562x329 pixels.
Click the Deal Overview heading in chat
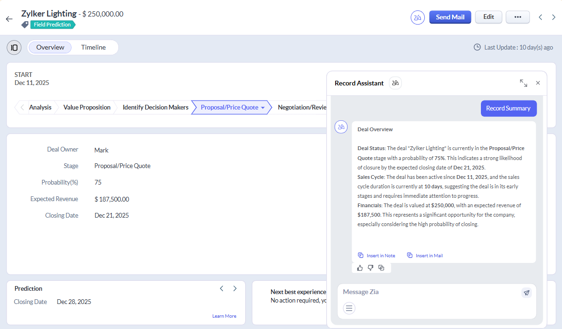pyautogui.click(x=375, y=129)
